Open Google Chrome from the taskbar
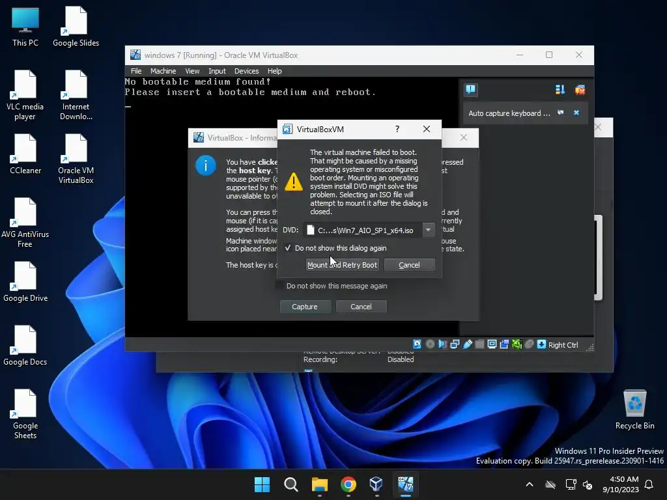The height and width of the screenshot is (500, 667). pos(348,484)
